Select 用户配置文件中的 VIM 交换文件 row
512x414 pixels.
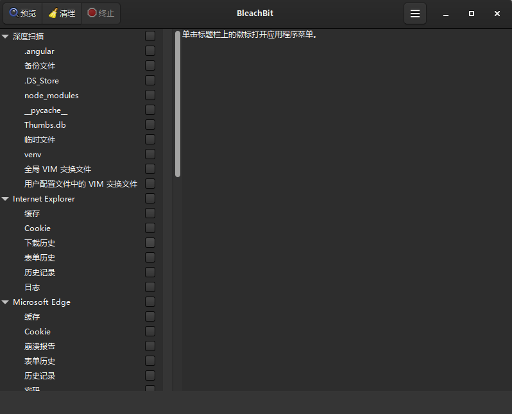[x=81, y=184]
